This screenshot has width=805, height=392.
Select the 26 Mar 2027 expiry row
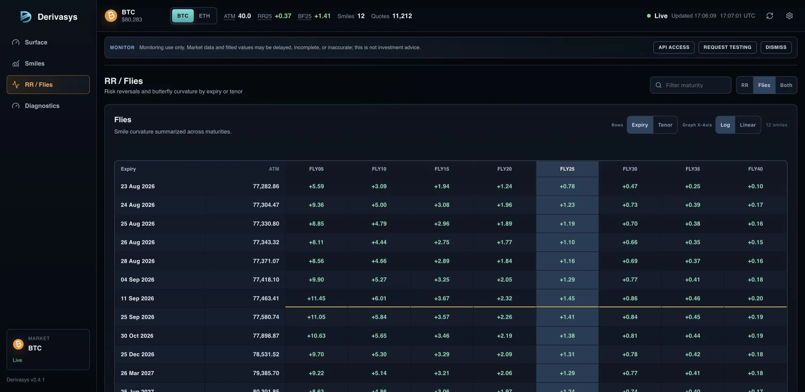click(x=450, y=373)
